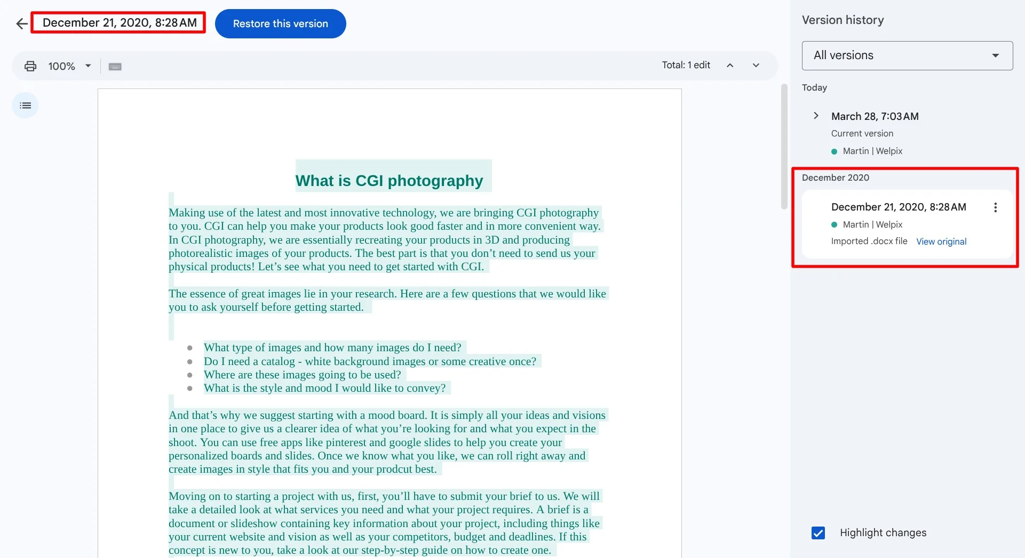Click the print icon
1025x558 pixels.
tap(30, 66)
